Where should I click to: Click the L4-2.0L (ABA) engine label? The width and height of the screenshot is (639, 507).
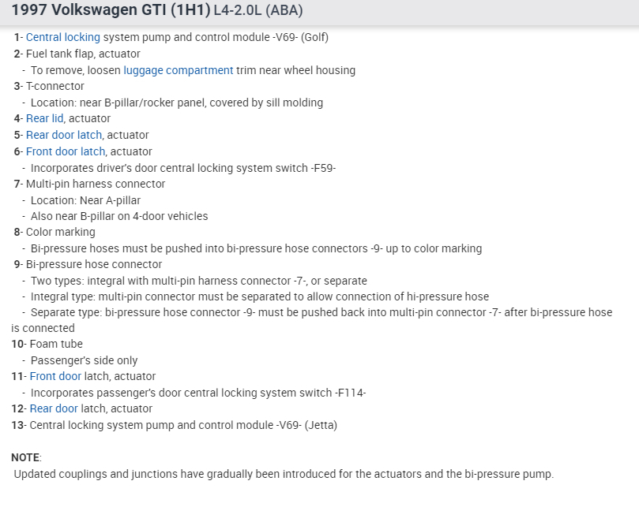click(x=258, y=12)
